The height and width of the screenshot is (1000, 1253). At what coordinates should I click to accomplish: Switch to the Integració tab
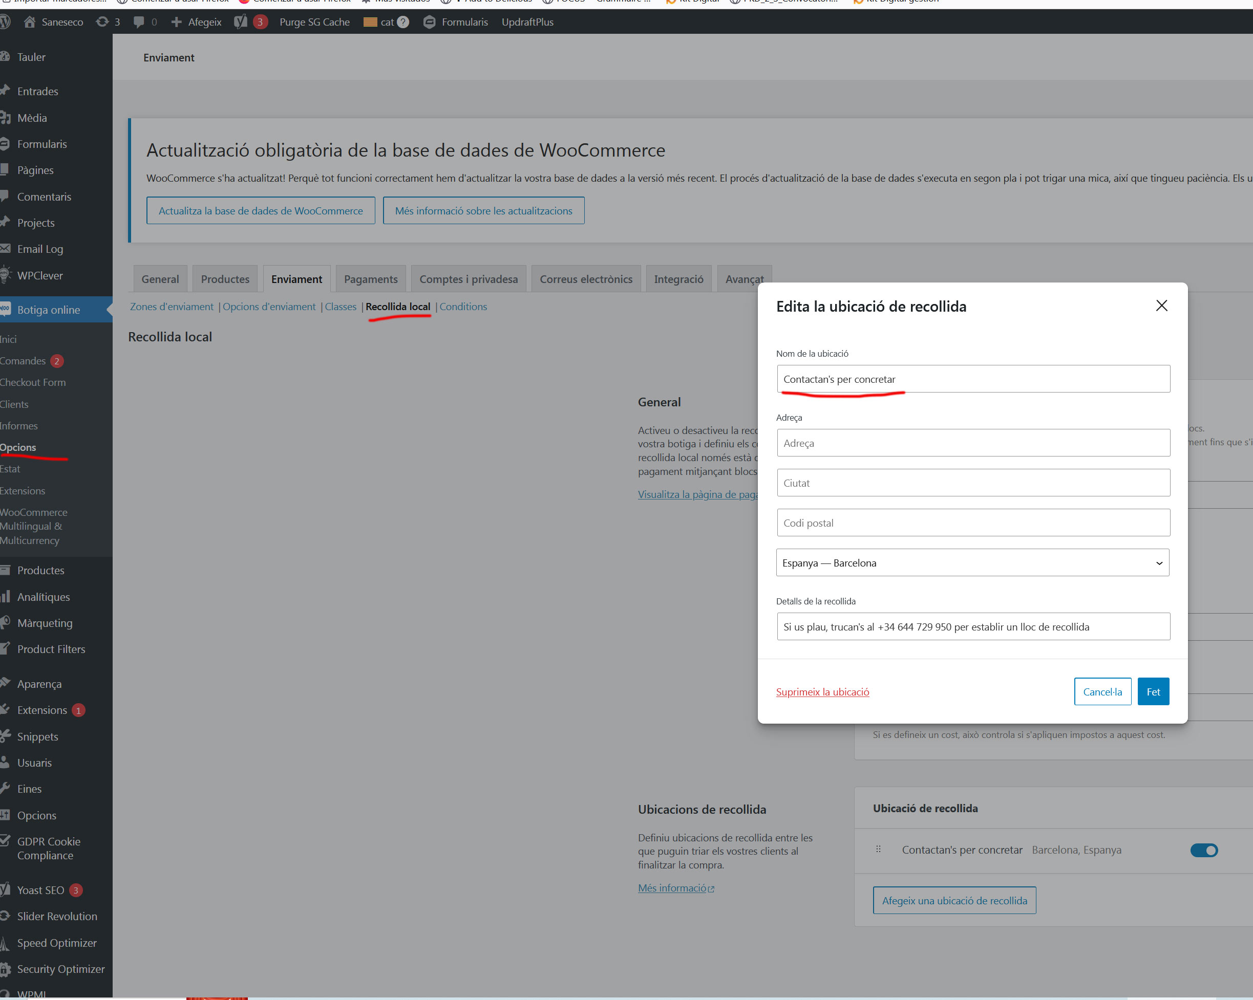(x=678, y=279)
